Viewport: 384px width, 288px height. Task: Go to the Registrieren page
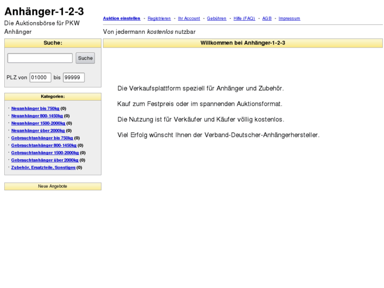click(159, 18)
